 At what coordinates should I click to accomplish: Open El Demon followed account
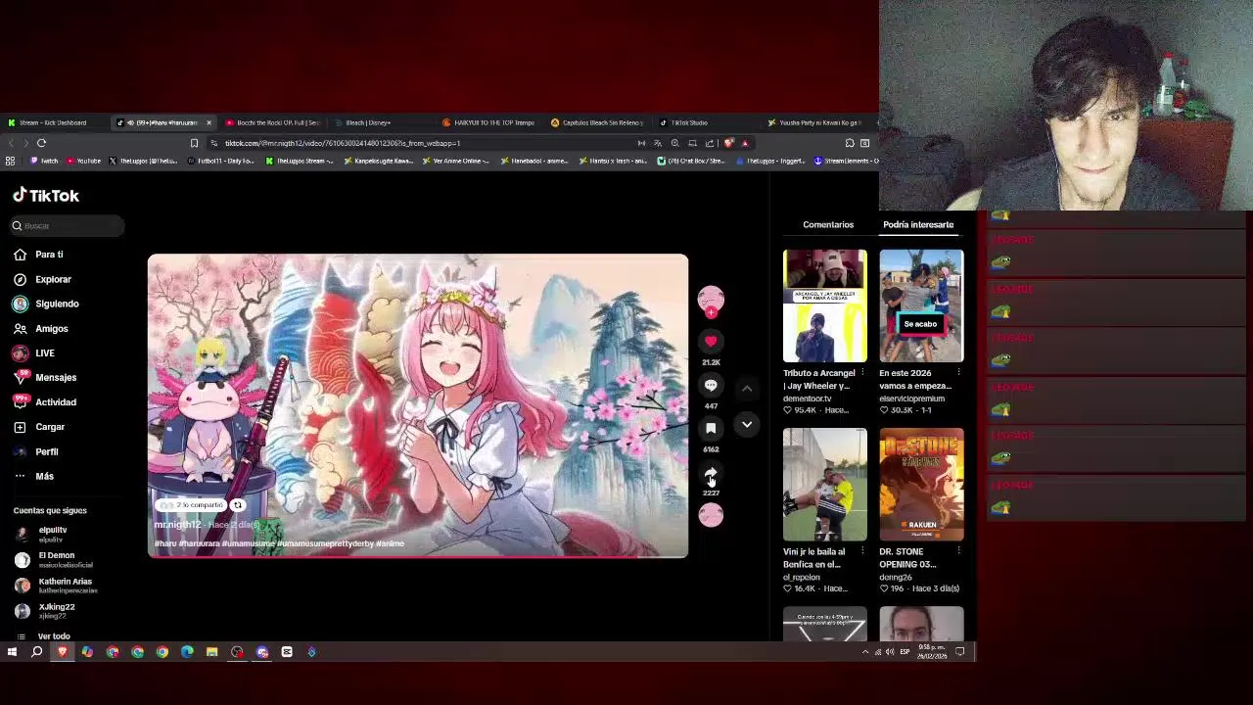tap(54, 559)
